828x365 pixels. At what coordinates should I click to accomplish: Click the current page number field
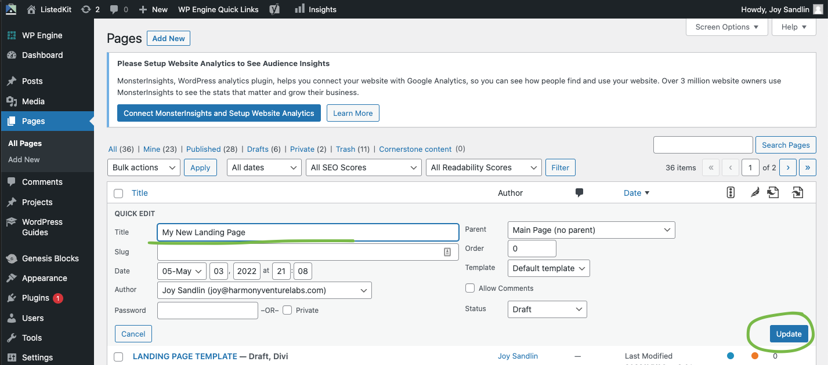(750, 167)
